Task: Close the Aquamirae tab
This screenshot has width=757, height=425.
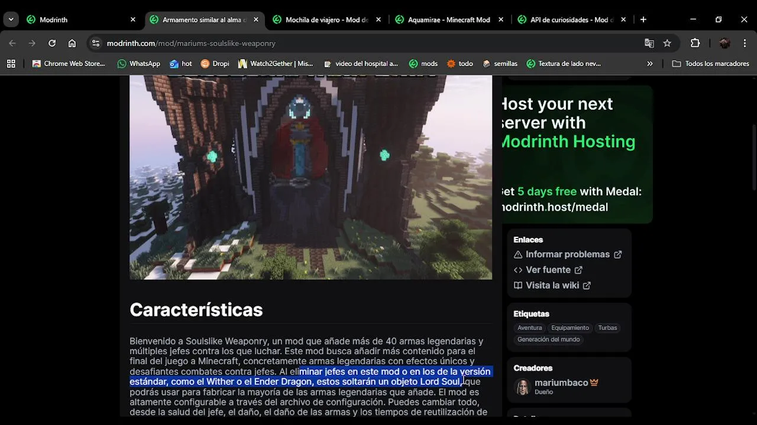Action: 501,19
